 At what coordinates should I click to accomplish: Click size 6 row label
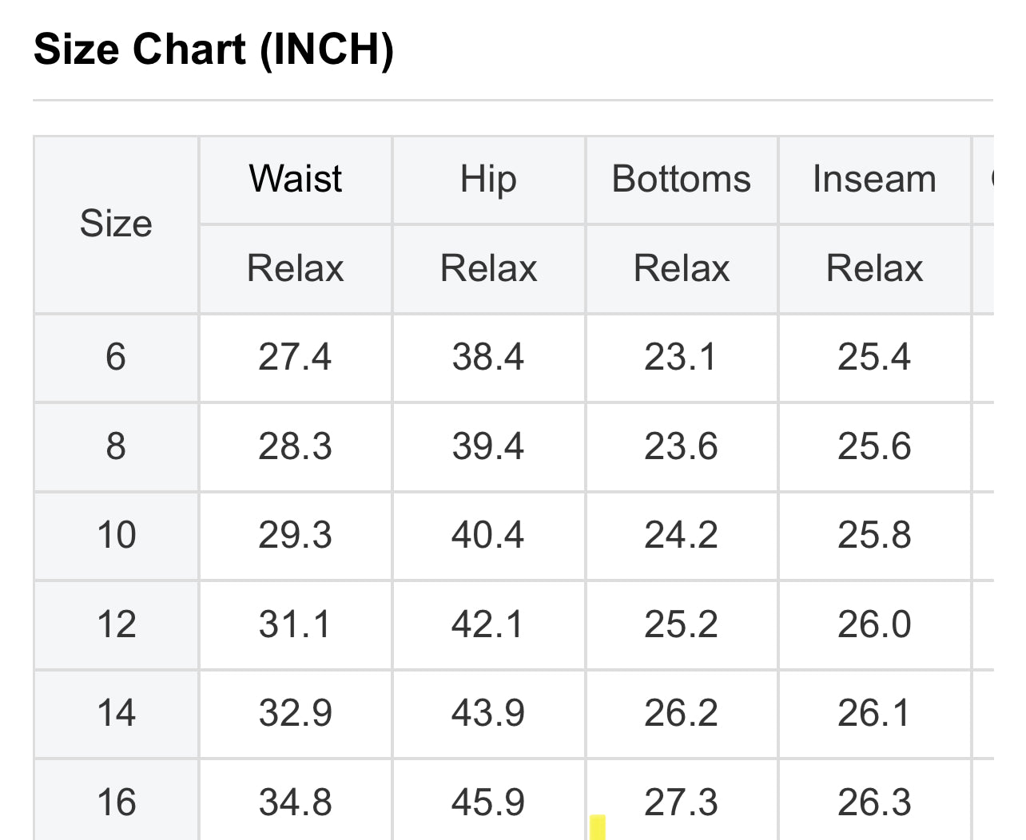point(116,357)
